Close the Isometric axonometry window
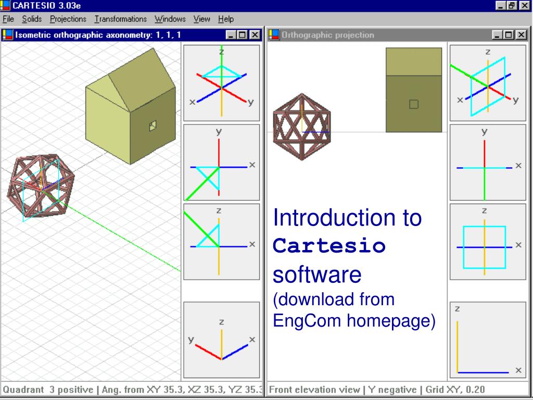 pyautogui.click(x=255, y=35)
